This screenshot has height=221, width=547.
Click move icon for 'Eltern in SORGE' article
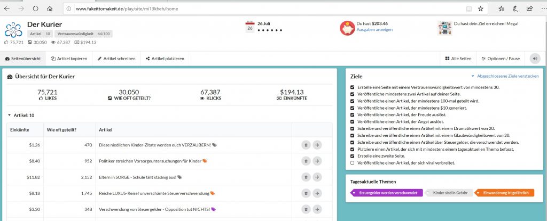[x=317, y=177]
